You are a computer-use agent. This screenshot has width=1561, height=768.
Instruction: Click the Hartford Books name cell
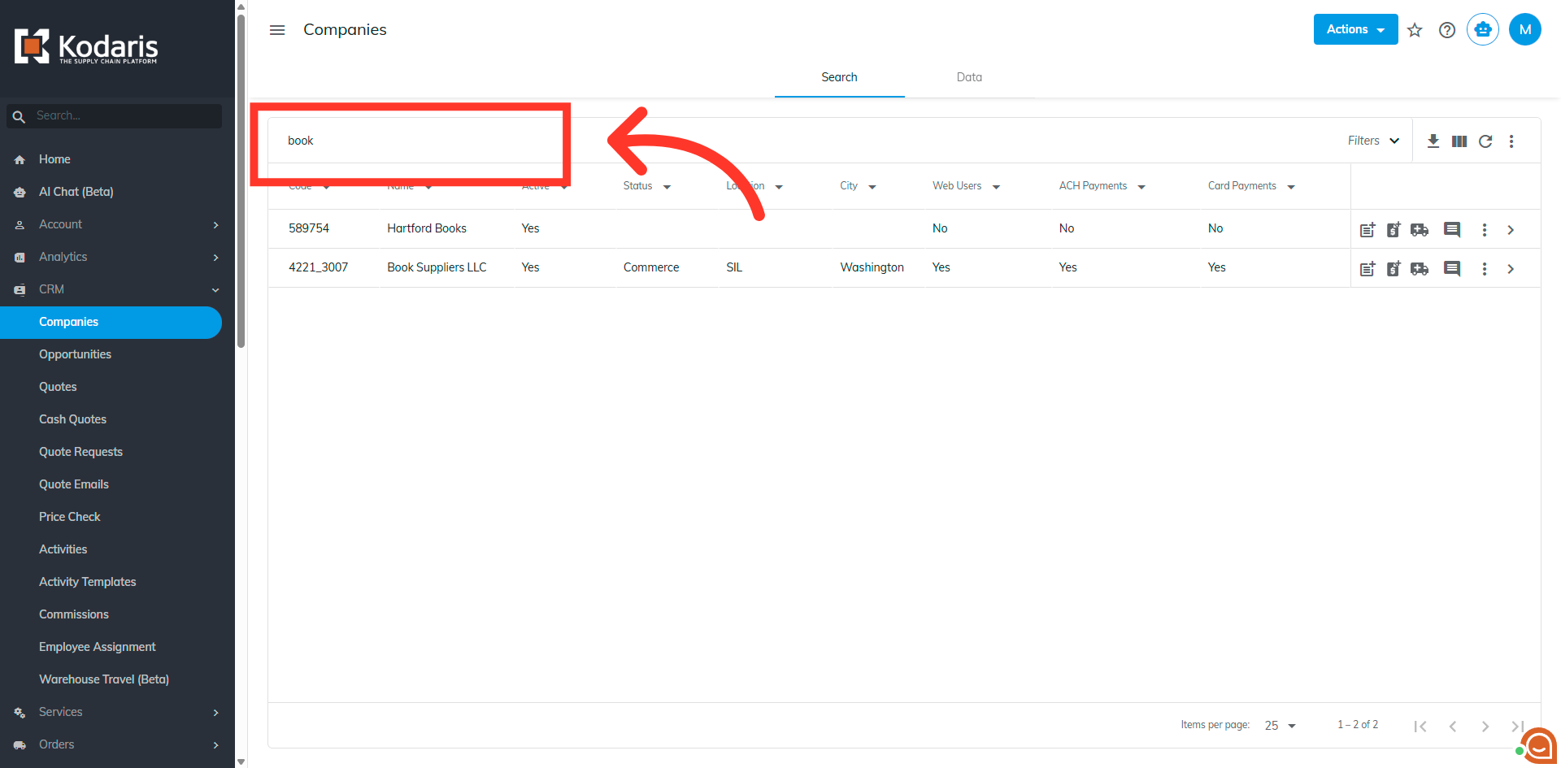427,228
